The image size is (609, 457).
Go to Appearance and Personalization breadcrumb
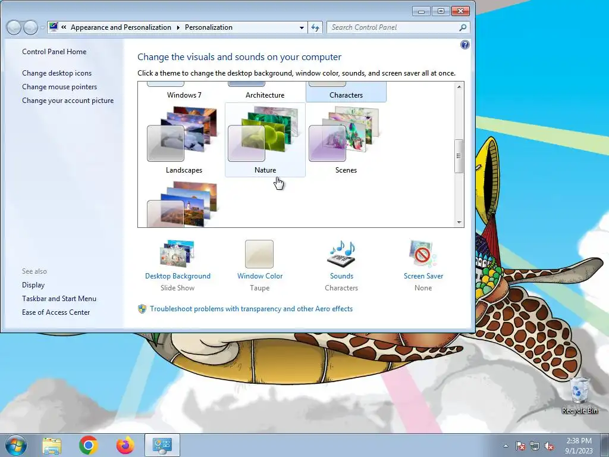point(121,27)
